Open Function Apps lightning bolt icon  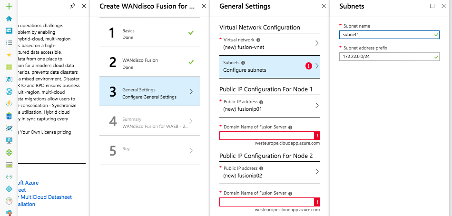pyautogui.click(x=9, y=104)
